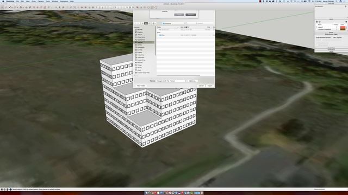348x195 pixels.
Task: Click Layer0 color swatch
Action: pos(343,27)
